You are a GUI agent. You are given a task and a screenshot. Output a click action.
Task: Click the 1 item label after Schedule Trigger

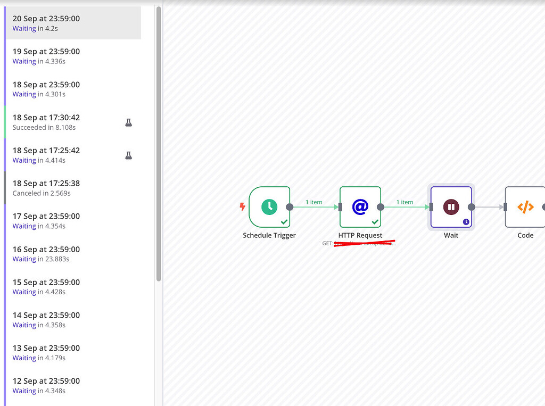pyautogui.click(x=314, y=202)
